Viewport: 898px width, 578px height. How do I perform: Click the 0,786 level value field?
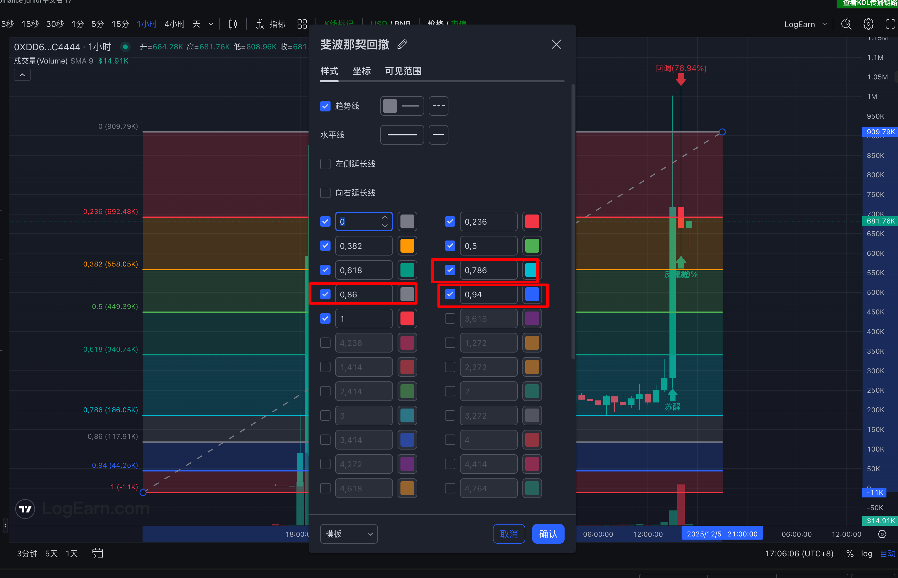point(488,270)
